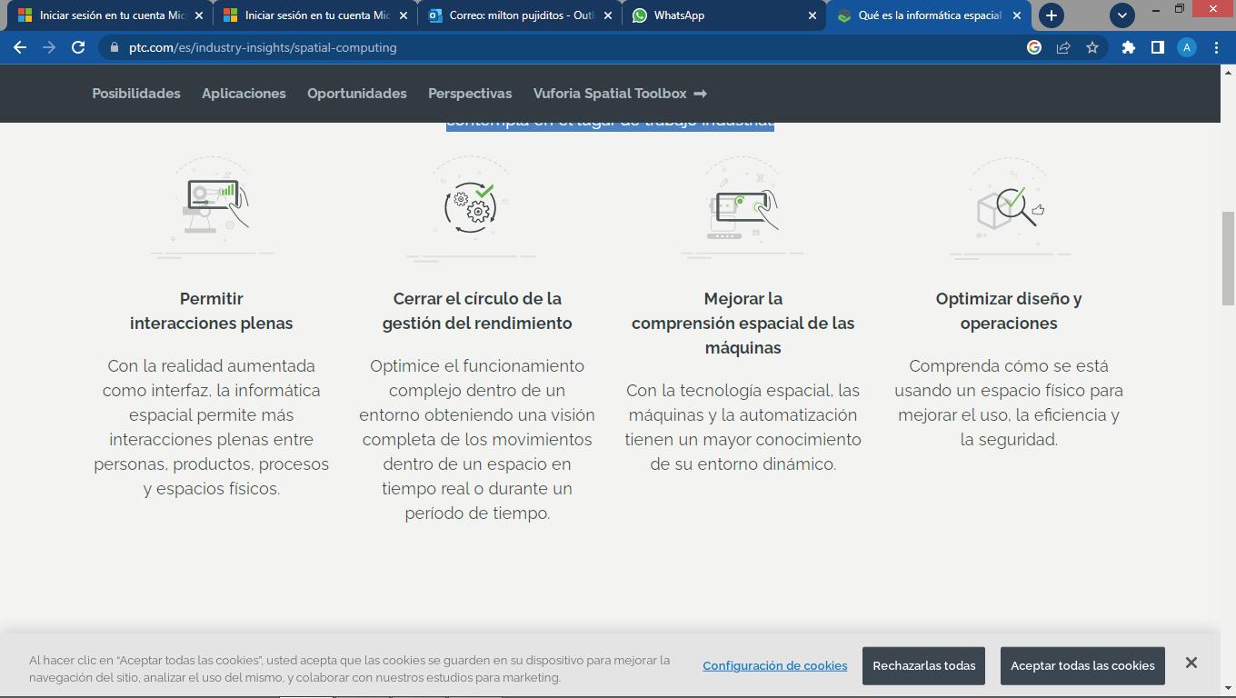The height and width of the screenshot is (698, 1236).
Task: Open a new browser tab
Action: [1052, 15]
